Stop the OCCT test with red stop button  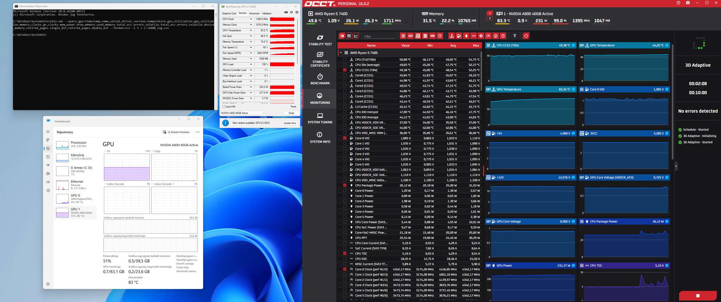(x=698, y=296)
